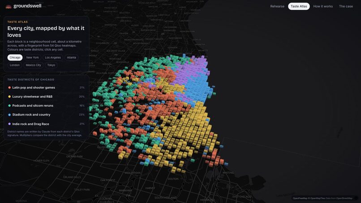361x203 pixels.
Task: Click the 20% value for Luxury streetwear
Action: (x=82, y=96)
